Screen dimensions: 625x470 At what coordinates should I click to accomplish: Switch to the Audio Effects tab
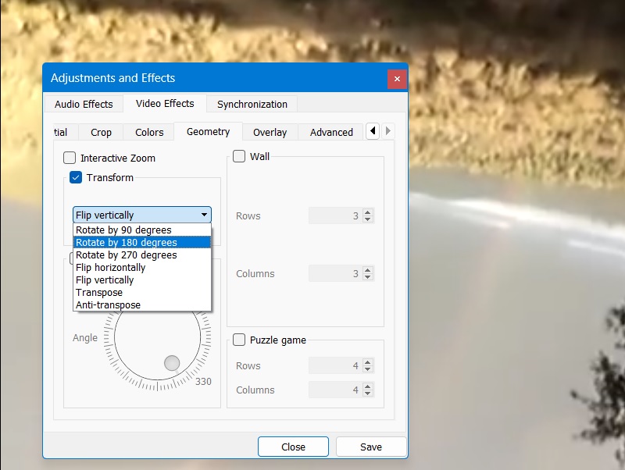click(x=83, y=104)
